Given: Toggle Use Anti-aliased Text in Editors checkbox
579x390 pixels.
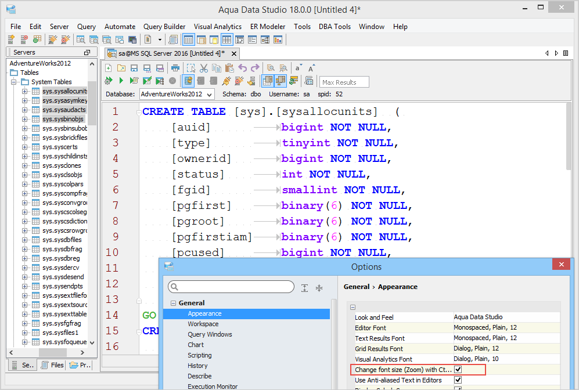Looking at the screenshot, I should (458, 380).
